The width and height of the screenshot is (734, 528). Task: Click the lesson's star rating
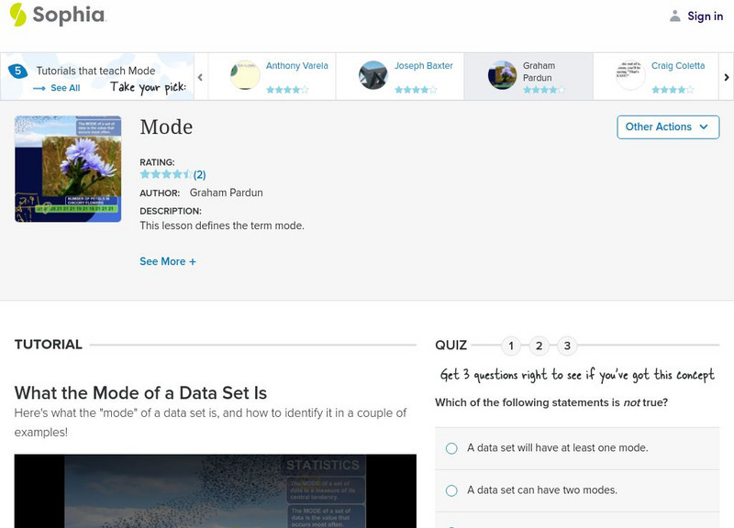click(x=166, y=174)
